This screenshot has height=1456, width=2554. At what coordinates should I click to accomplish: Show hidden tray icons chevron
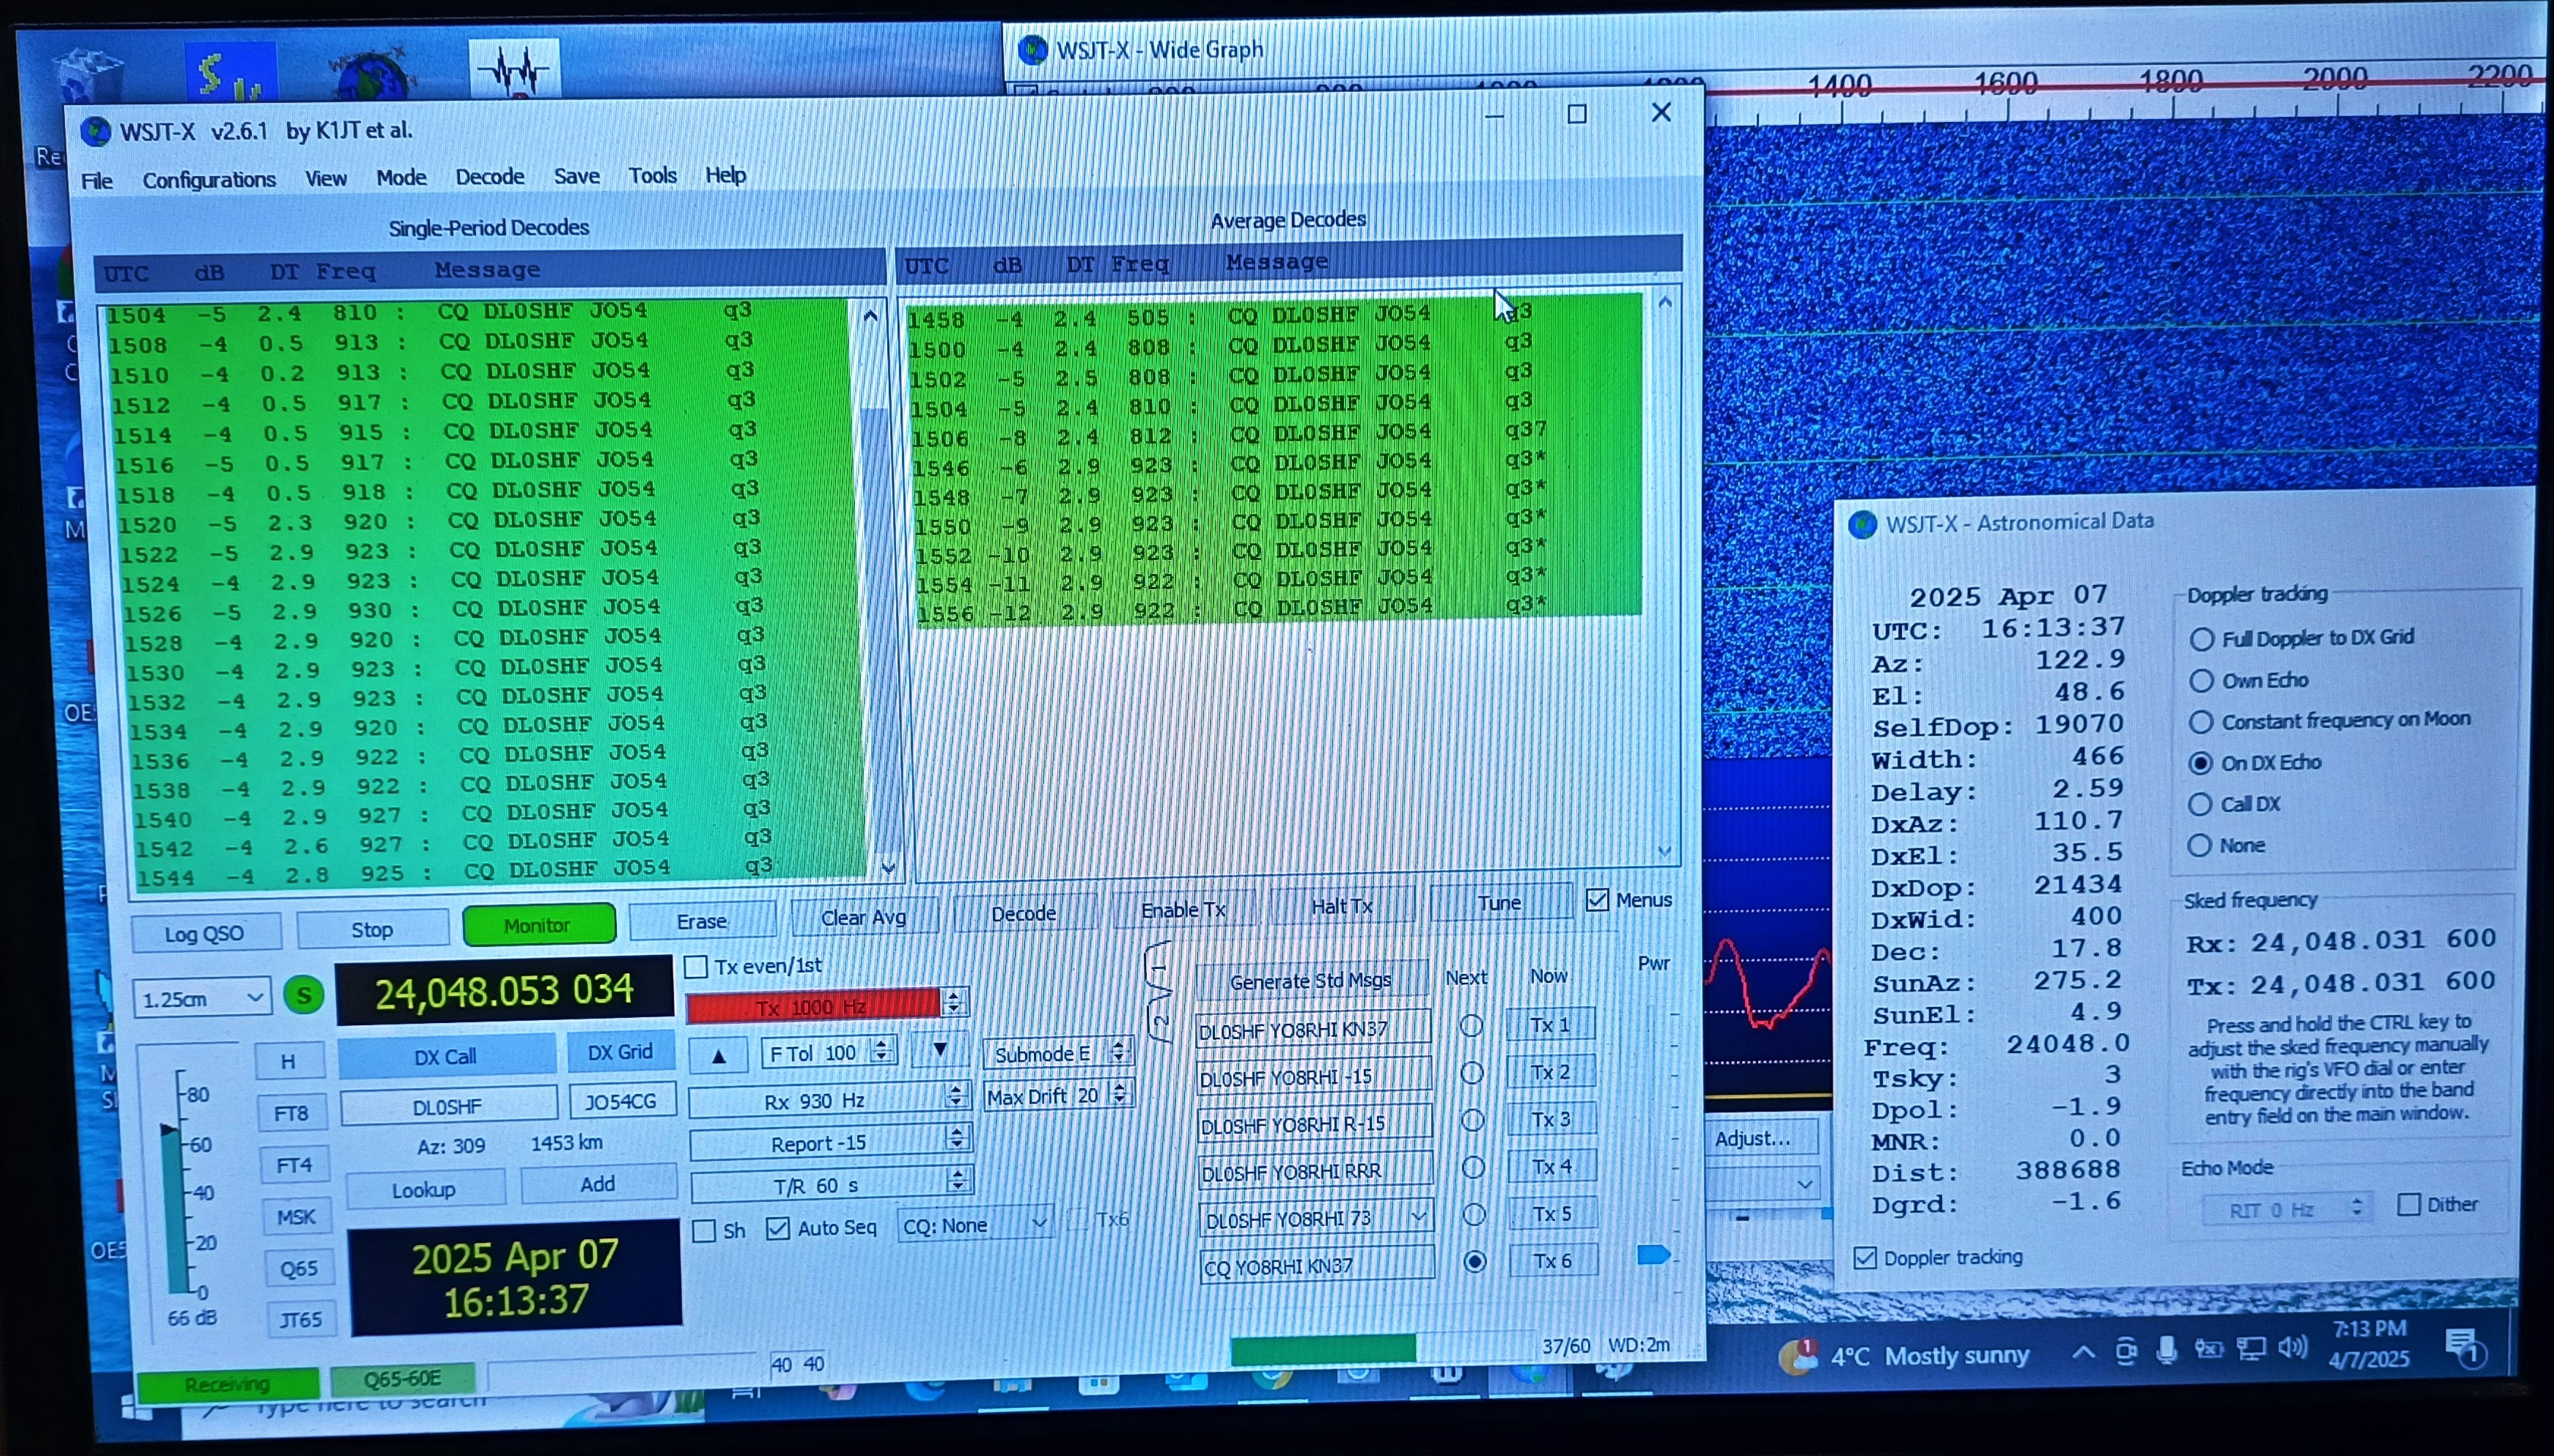point(2083,1353)
